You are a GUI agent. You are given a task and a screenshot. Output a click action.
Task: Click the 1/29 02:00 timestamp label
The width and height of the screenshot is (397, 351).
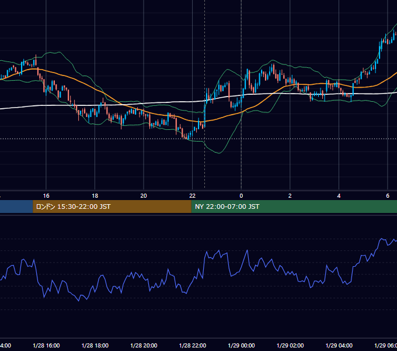coord(290,346)
